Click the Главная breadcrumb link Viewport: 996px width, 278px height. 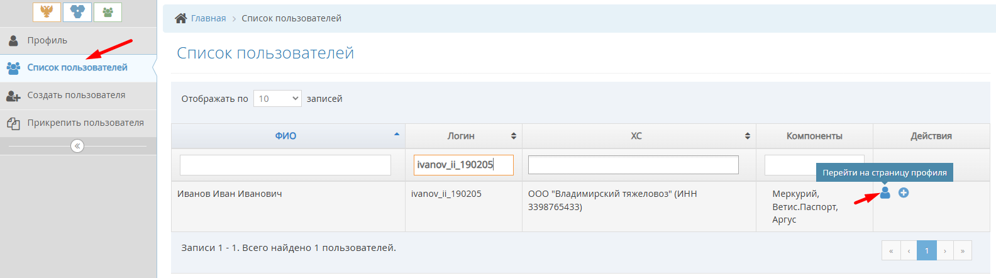(x=208, y=18)
